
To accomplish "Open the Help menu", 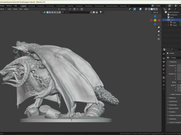I will 15,6.
